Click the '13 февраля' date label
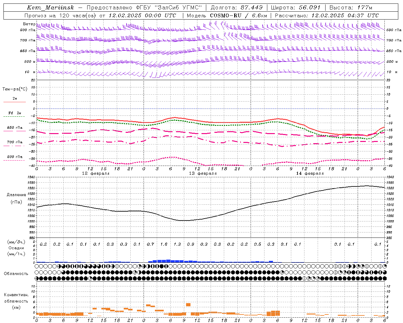Screen dimensions: 403x323 203,173
